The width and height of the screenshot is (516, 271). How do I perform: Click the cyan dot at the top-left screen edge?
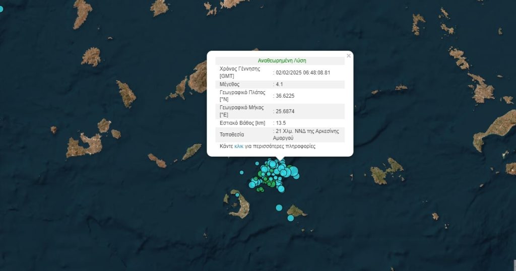(1, 9)
